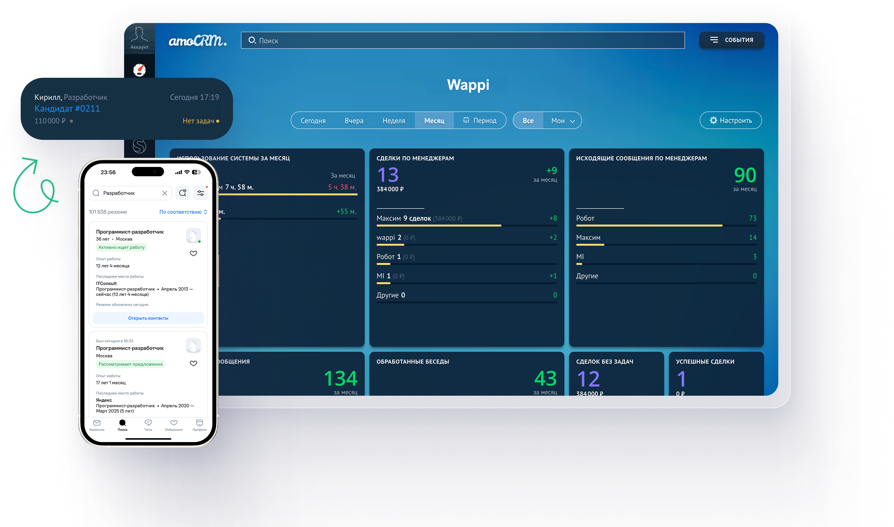Click Открыть контакты on first resume
The width and height of the screenshot is (894, 527).
click(x=148, y=318)
